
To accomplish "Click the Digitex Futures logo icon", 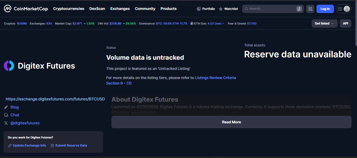I will (9, 66).
